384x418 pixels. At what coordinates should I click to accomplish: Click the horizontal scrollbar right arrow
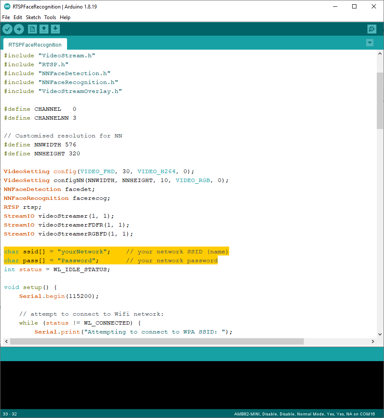click(373, 341)
